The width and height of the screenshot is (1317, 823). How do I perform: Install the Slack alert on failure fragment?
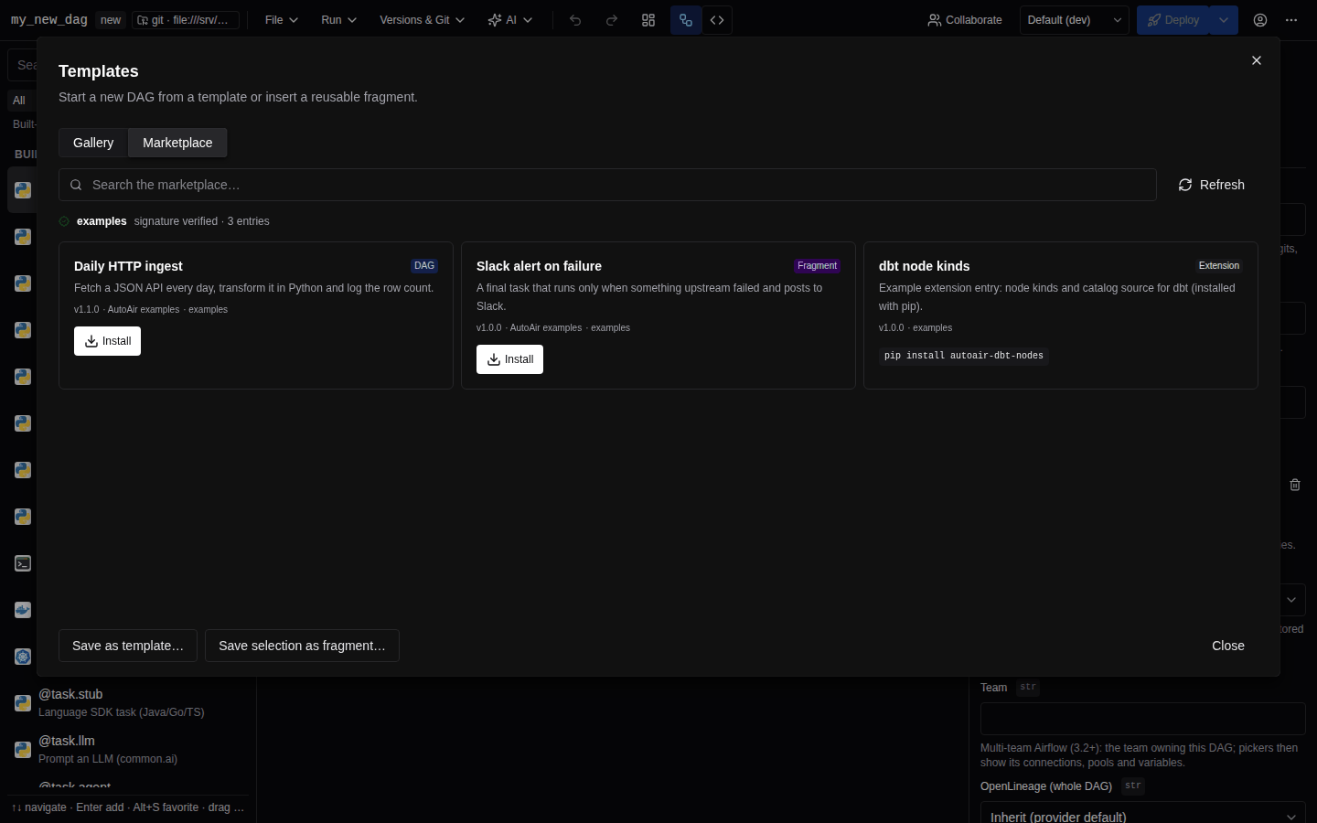[509, 359]
